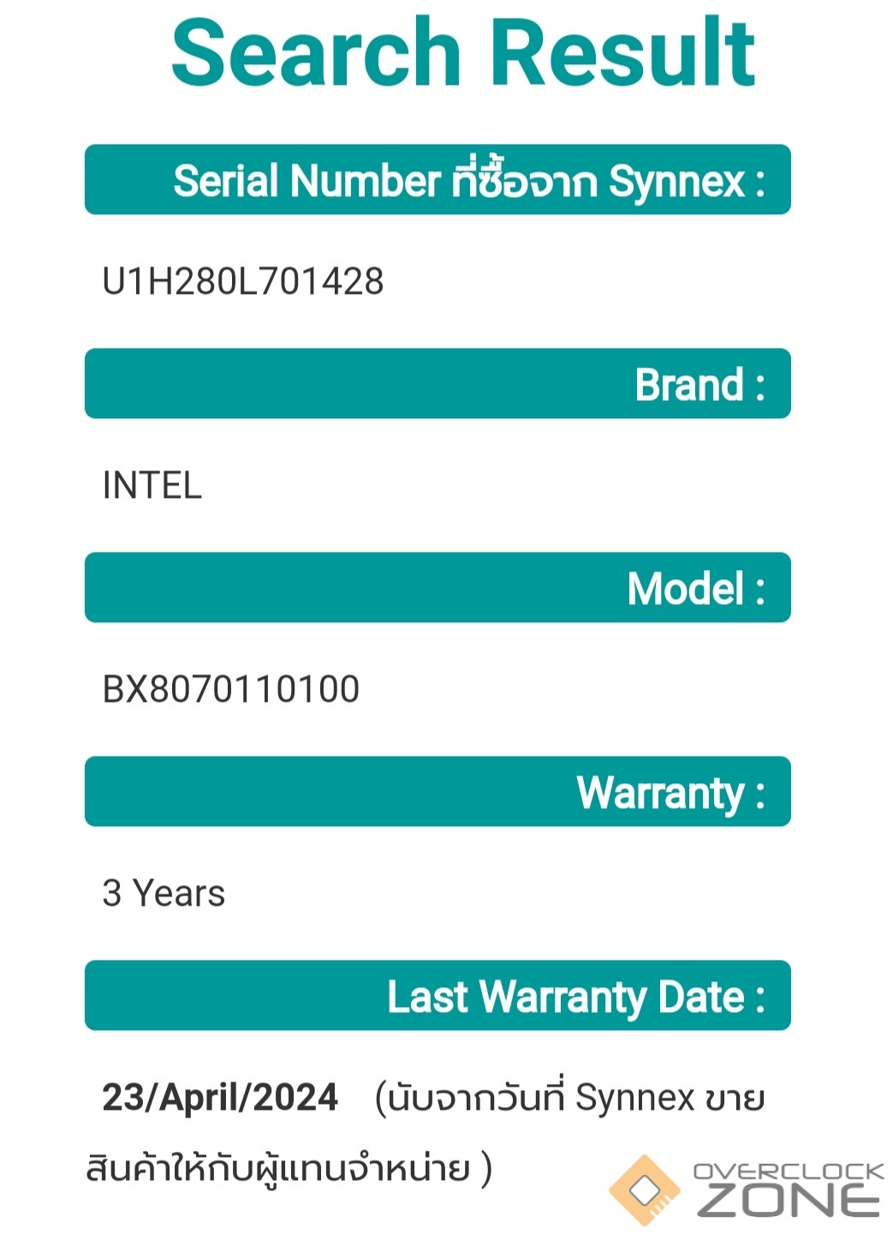Click "Synnex" in the Serial Number header
The height and width of the screenshot is (1235, 893).
tap(676, 181)
